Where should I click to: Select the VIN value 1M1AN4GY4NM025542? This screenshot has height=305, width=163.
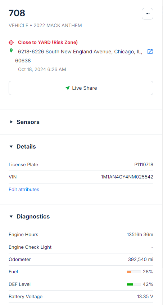(127, 177)
